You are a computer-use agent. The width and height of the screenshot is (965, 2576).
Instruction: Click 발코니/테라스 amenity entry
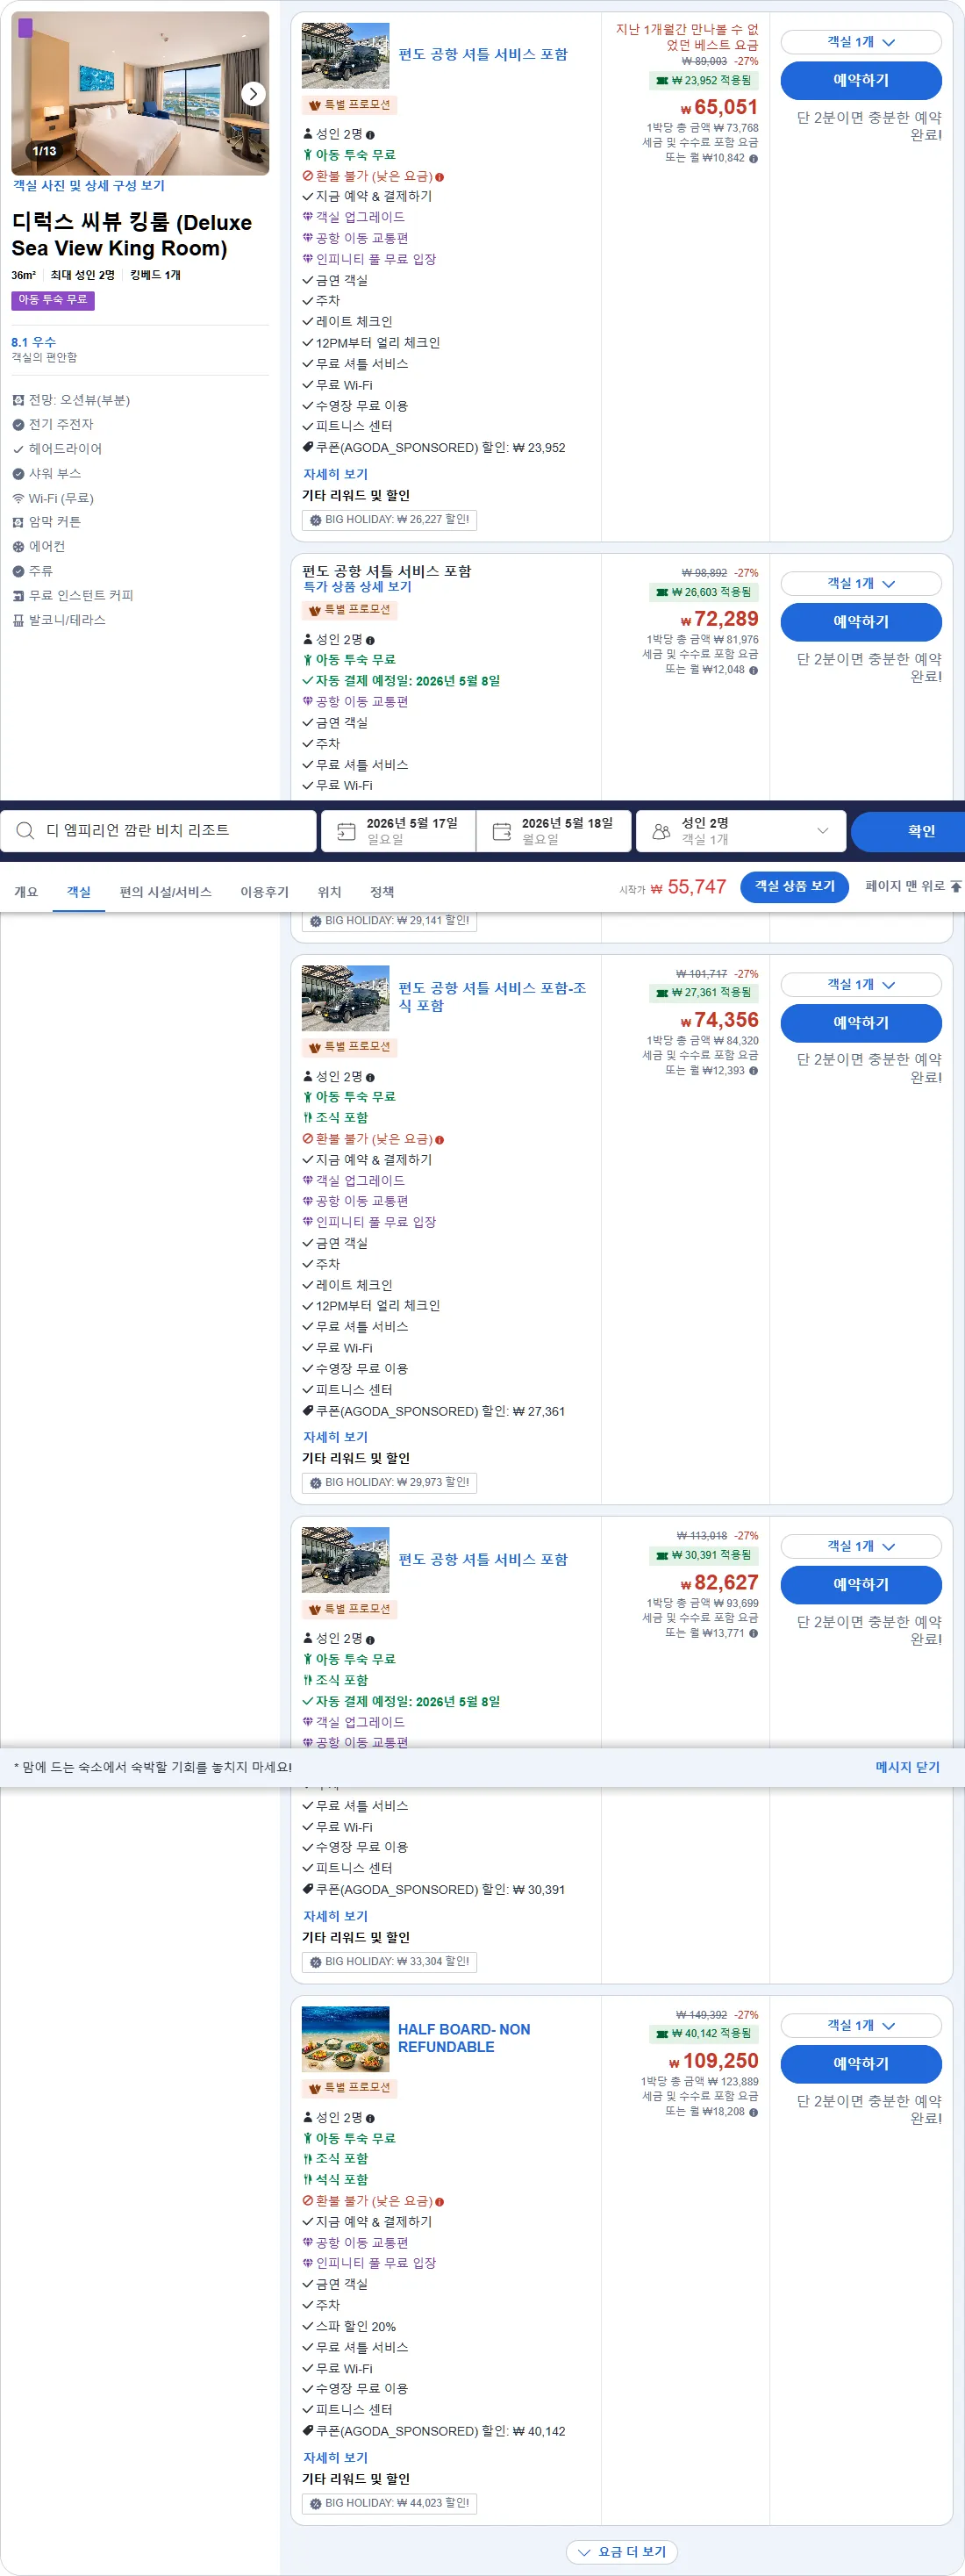59,620
